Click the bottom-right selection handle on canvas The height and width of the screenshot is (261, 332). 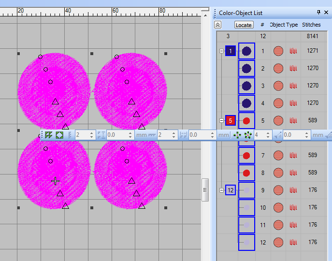point(166,208)
